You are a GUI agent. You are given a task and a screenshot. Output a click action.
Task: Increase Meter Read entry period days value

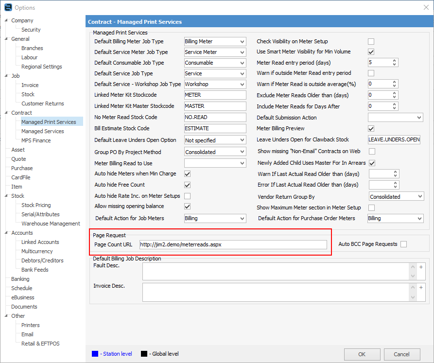click(395, 60)
